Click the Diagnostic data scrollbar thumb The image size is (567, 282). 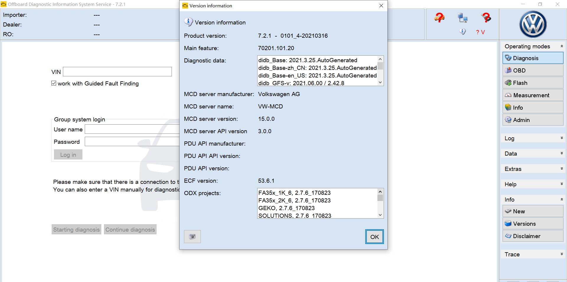(380, 66)
